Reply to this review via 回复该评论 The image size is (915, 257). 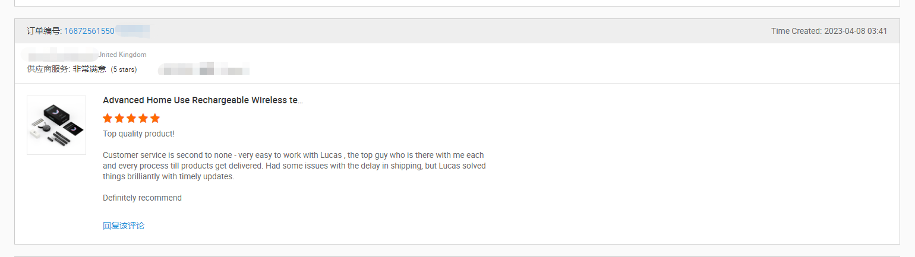[x=124, y=226]
